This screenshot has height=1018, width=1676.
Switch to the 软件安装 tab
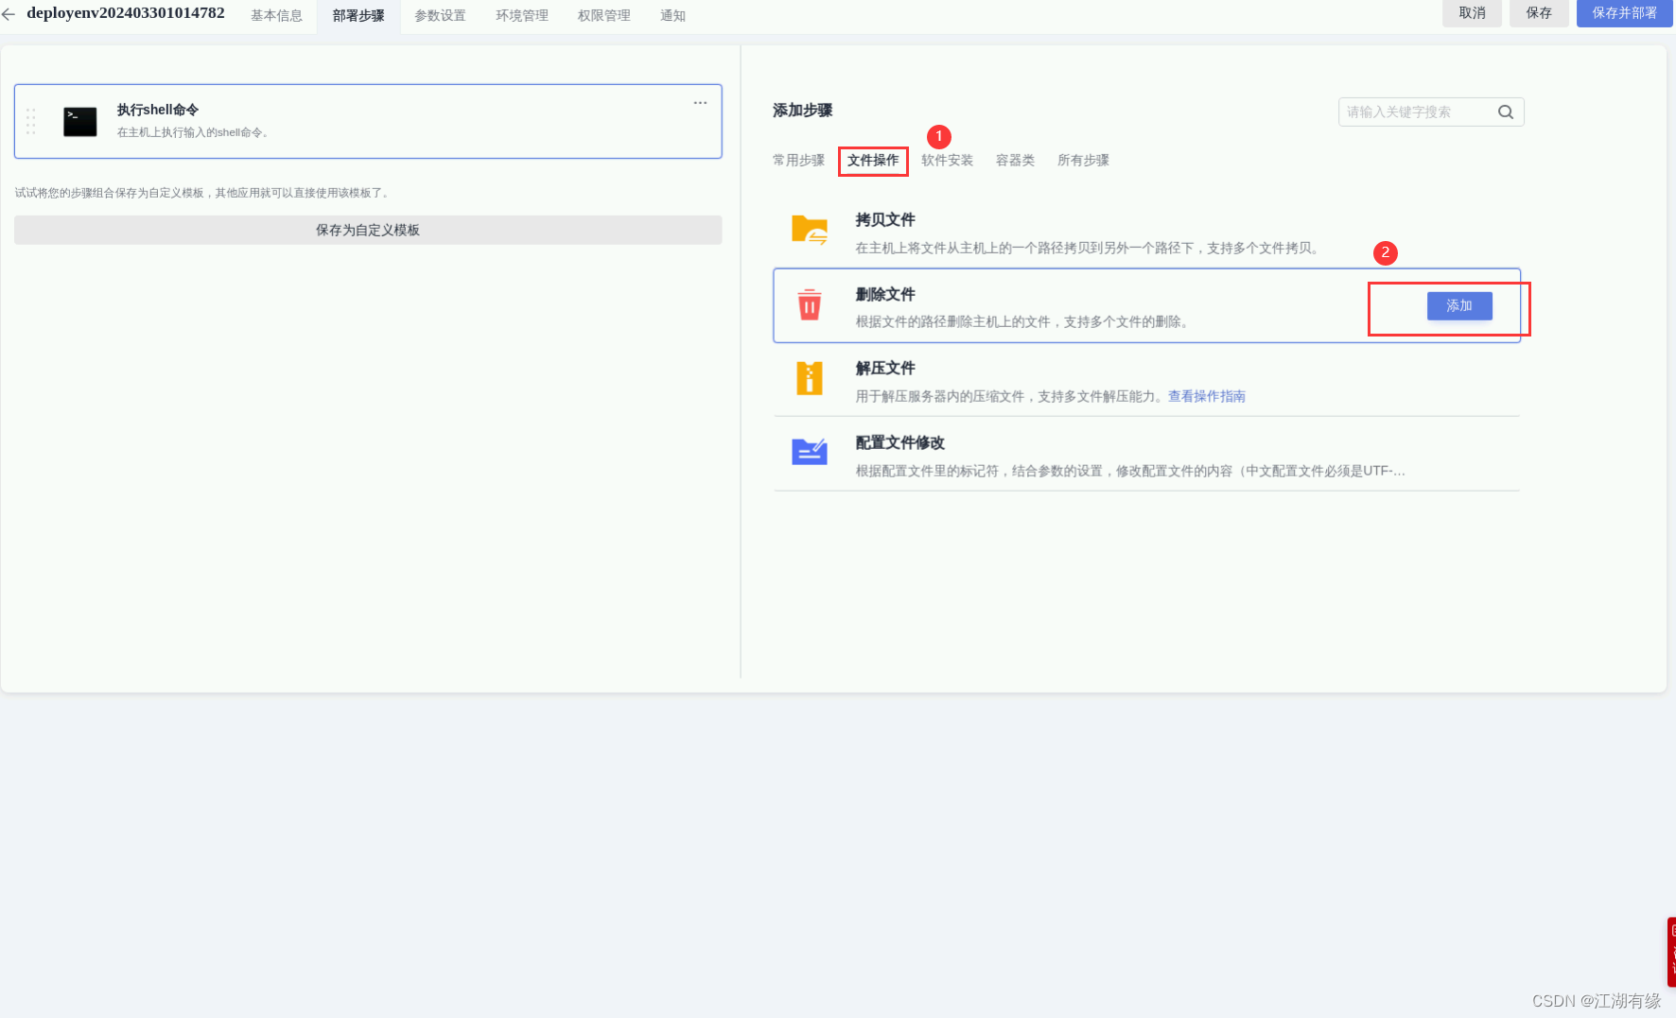pos(946,160)
